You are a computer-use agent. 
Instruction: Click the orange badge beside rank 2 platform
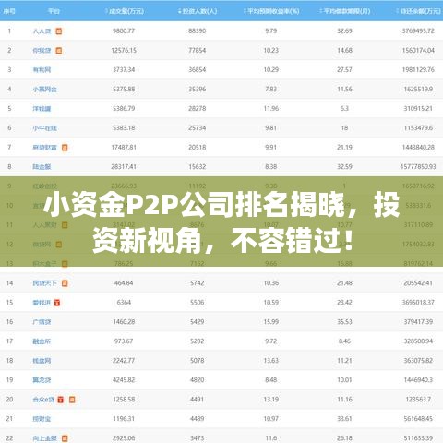[59, 51]
